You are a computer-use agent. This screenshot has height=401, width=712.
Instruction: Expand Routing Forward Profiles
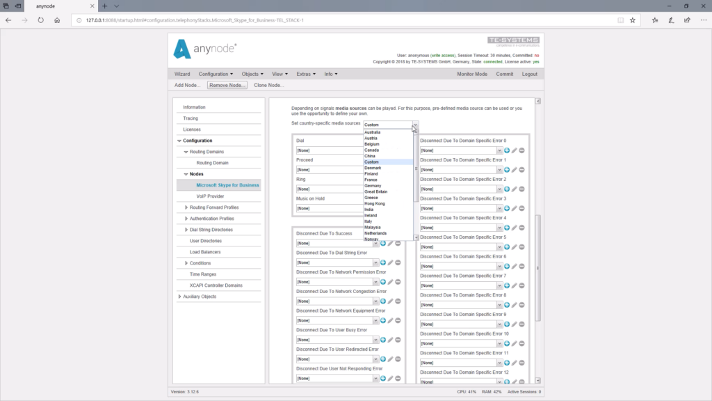coord(186,207)
